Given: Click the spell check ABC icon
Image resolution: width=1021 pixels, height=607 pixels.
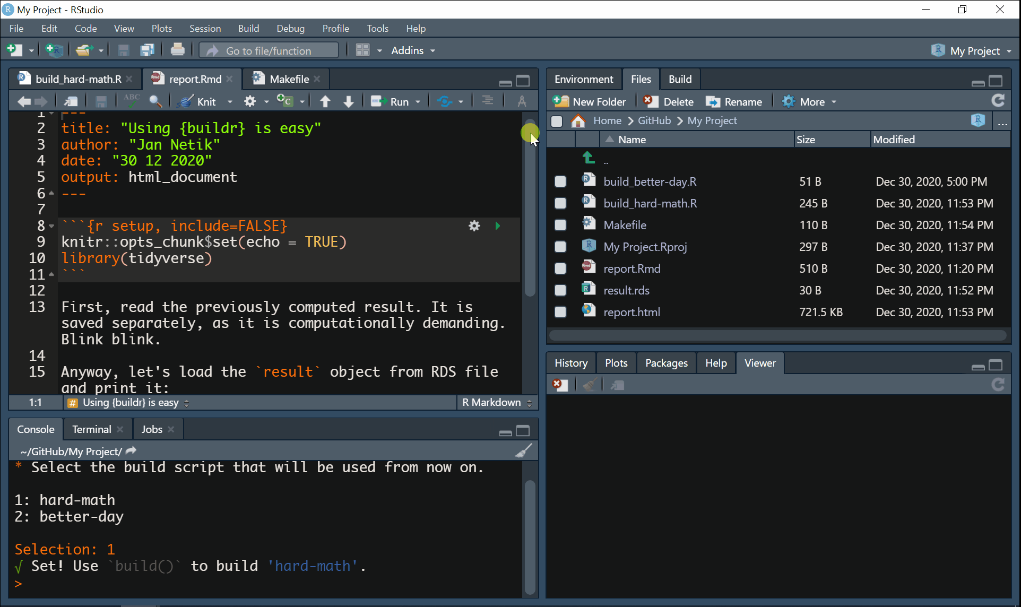Looking at the screenshot, I should [131, 101].
